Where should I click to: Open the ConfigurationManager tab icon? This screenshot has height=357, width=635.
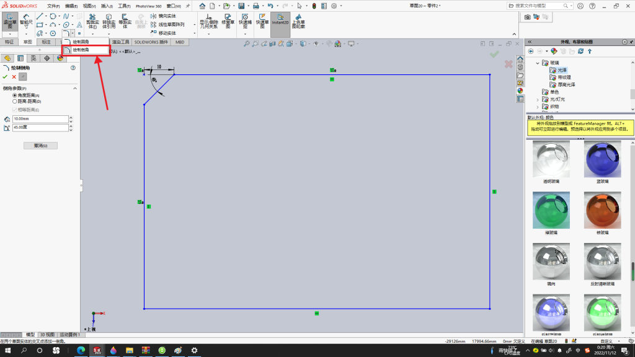coord(33,58)
